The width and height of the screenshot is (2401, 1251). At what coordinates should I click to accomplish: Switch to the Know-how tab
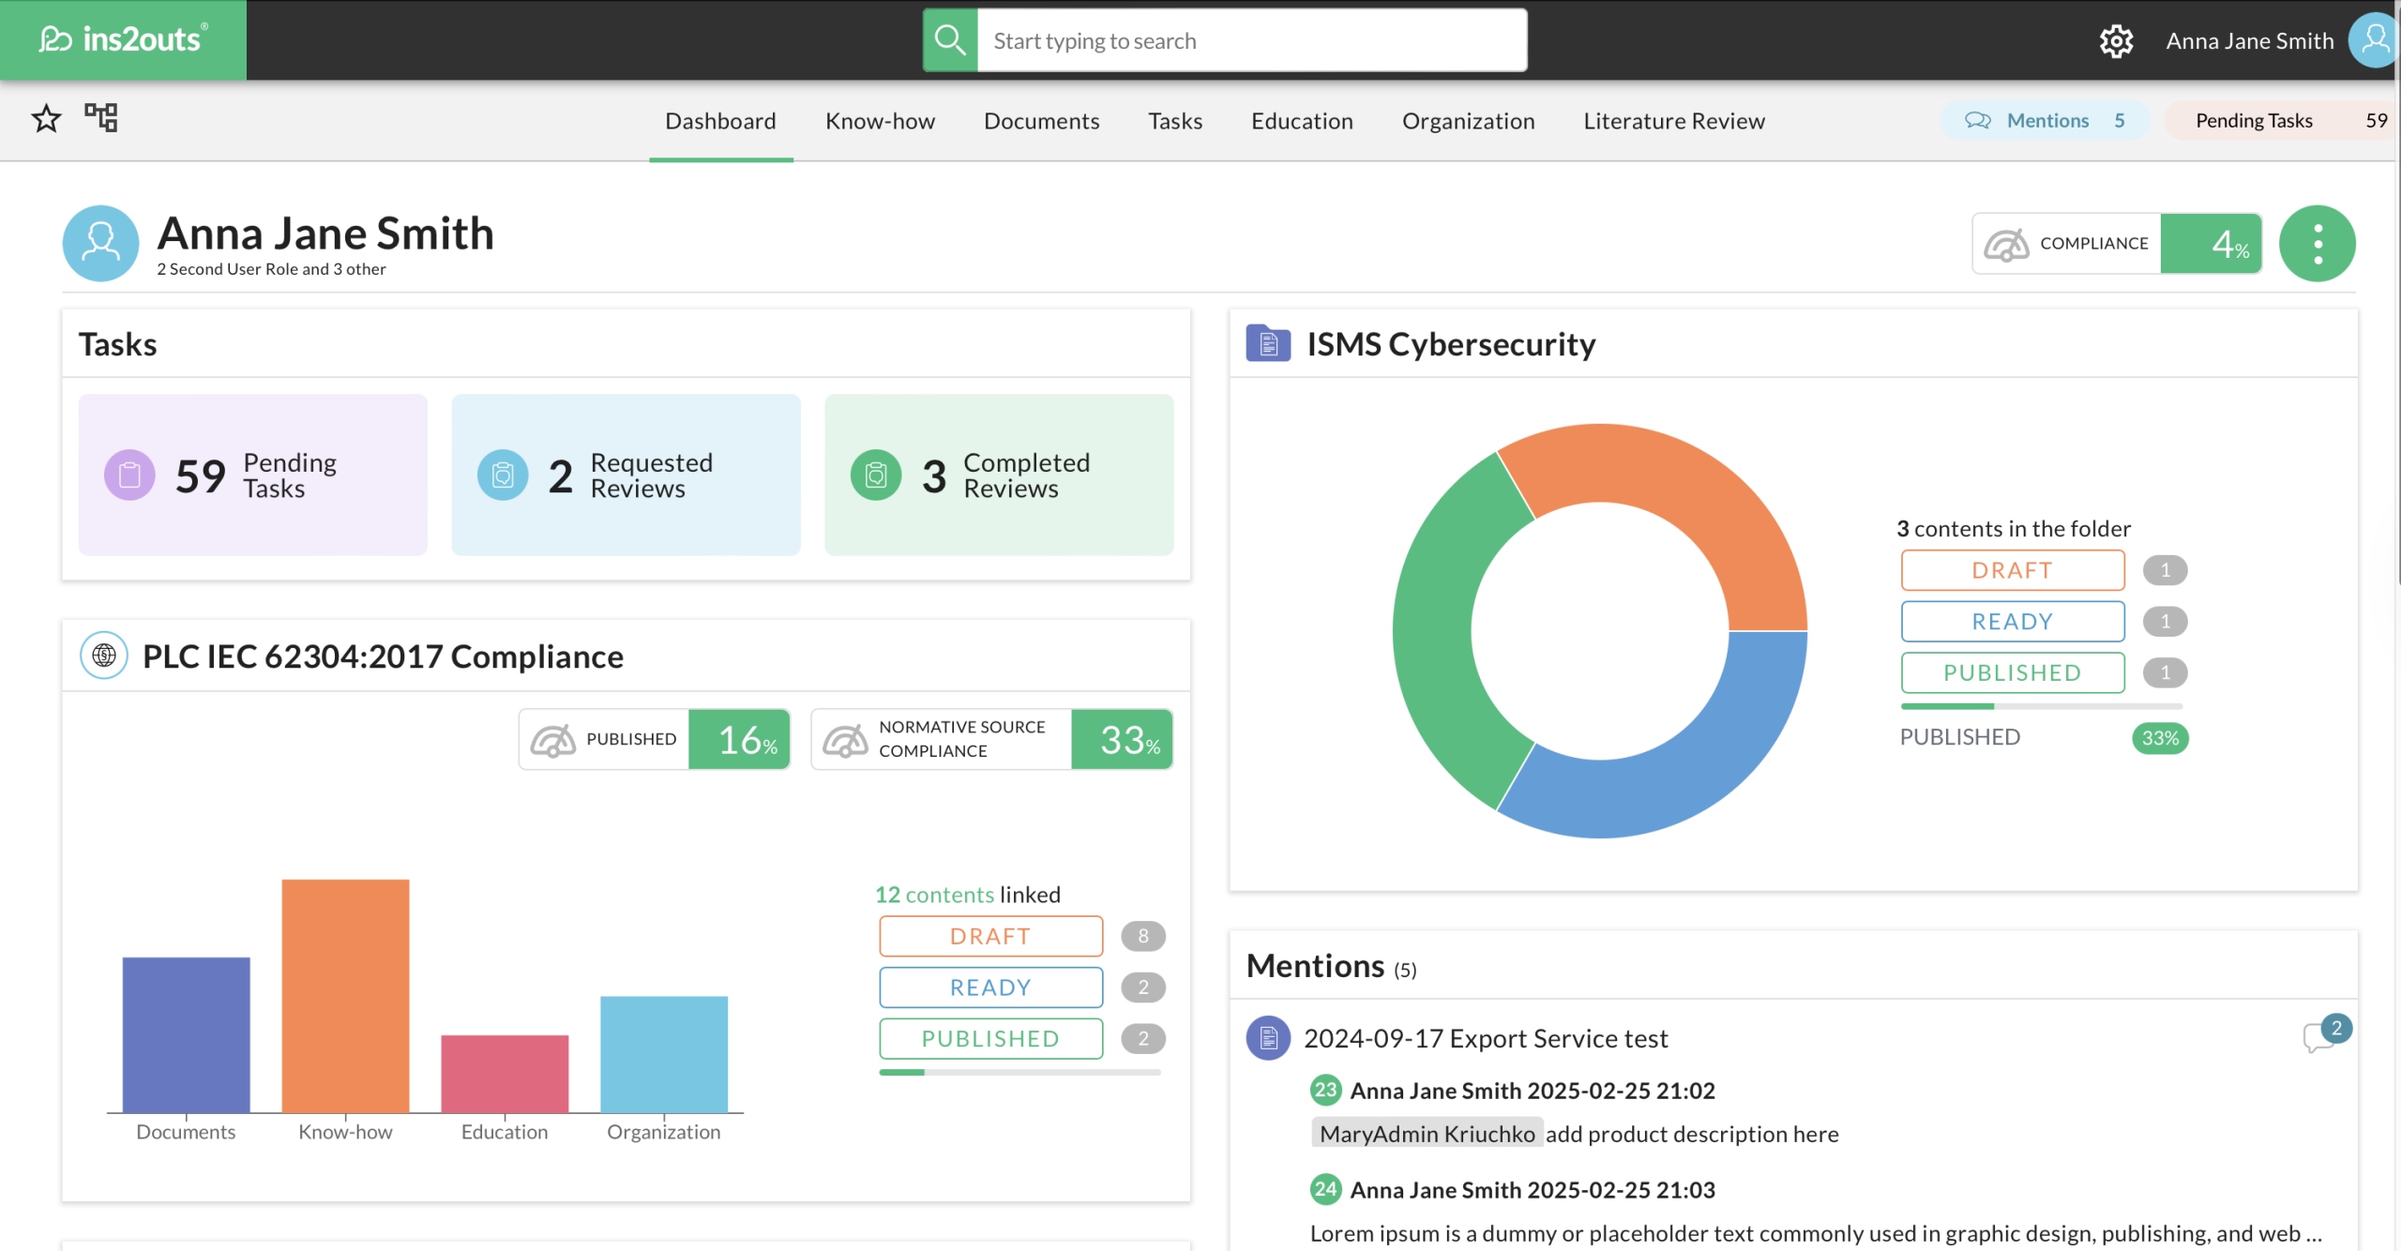point(880,121)
